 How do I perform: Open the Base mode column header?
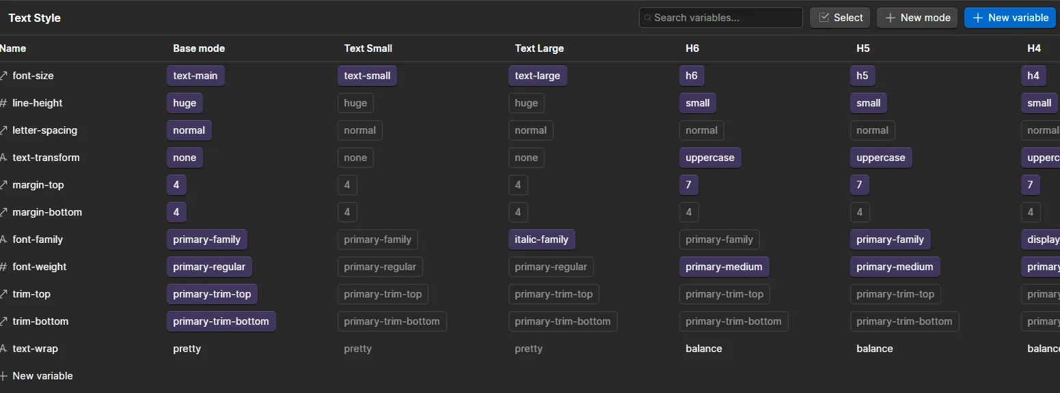coord(199,48)
